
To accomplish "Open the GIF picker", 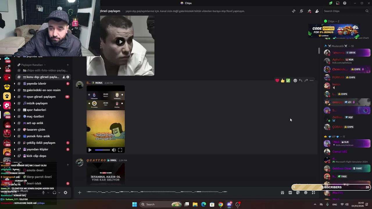I will pyautogui.click(x=290, y=192).
